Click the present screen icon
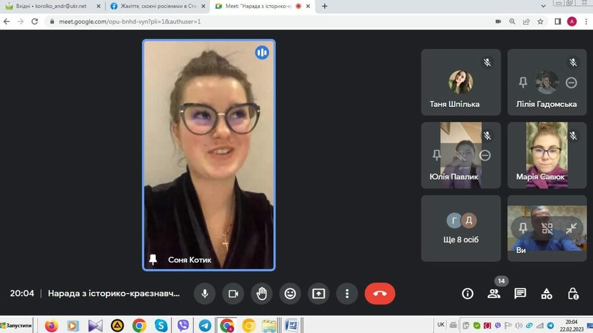593x333 pixels. click(x=319, y=294)
